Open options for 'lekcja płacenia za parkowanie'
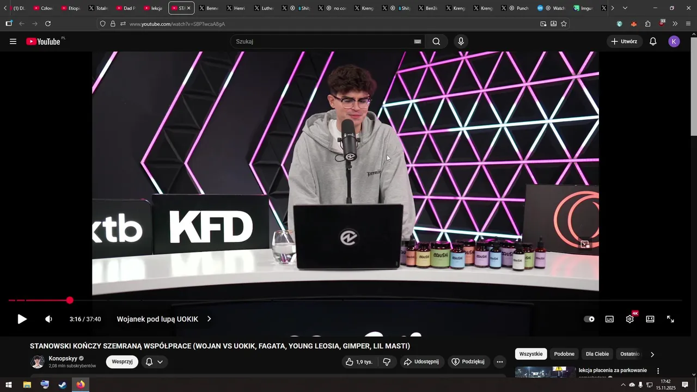This screenshot has width=697, height=392. pos(658,371)
